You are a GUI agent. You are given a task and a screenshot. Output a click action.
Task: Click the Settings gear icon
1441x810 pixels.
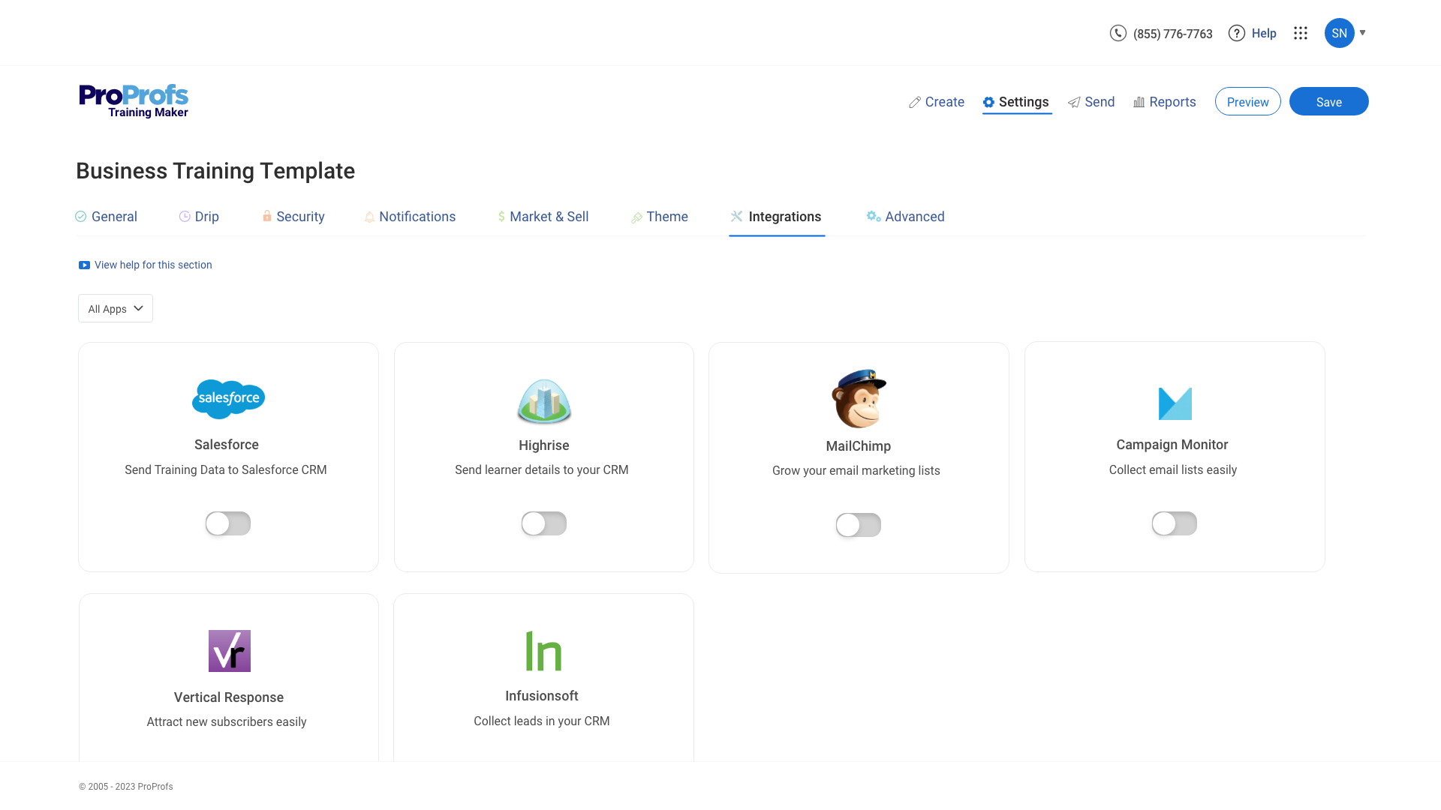point(988,102)
